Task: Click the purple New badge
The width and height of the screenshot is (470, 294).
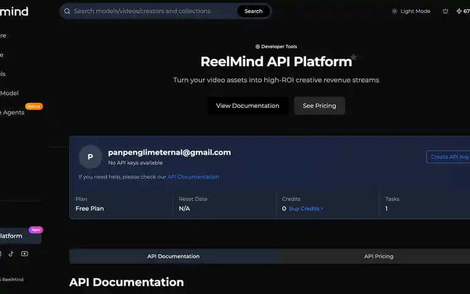Action: point(35,230)
